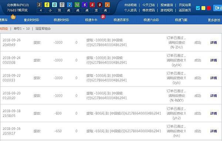Click the 龙 result cell under ball 6
The width and height of the screenshot is (222, 141).
(x=96, y=10)
